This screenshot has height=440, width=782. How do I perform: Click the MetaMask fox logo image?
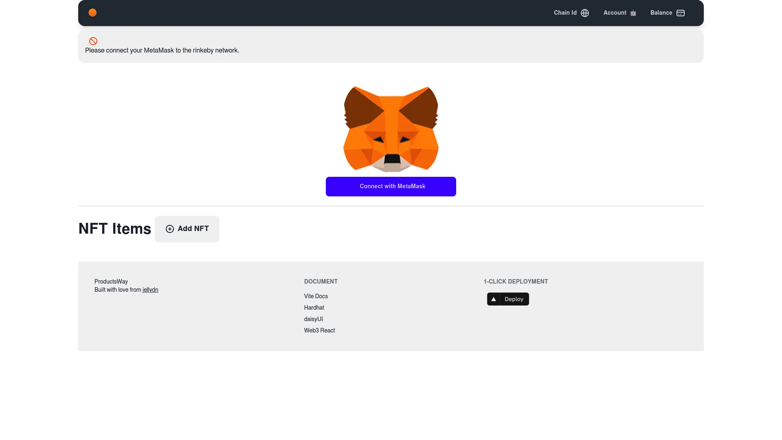point(391,129)
